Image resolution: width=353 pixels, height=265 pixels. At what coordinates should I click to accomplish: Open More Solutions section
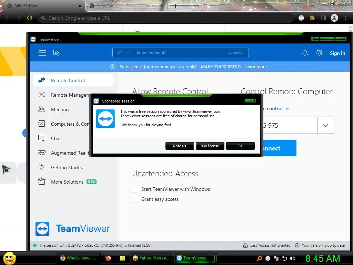(67, 181)
